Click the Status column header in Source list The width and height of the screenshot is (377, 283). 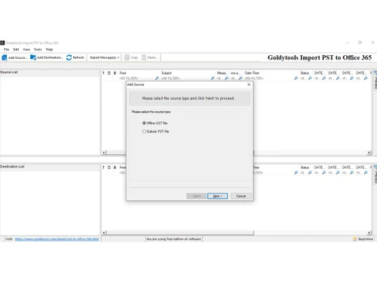tap(306, 73)
